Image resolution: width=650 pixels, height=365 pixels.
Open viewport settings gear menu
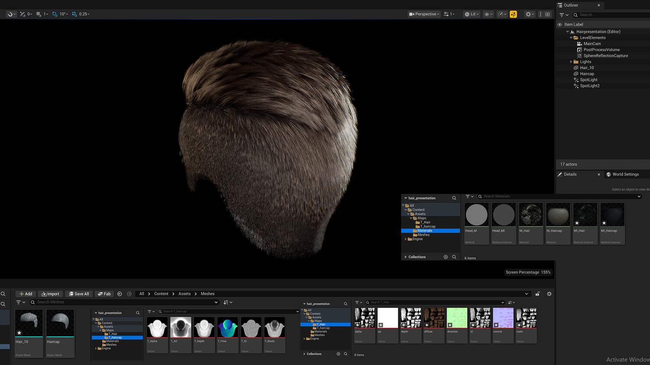tap(529, 14)
